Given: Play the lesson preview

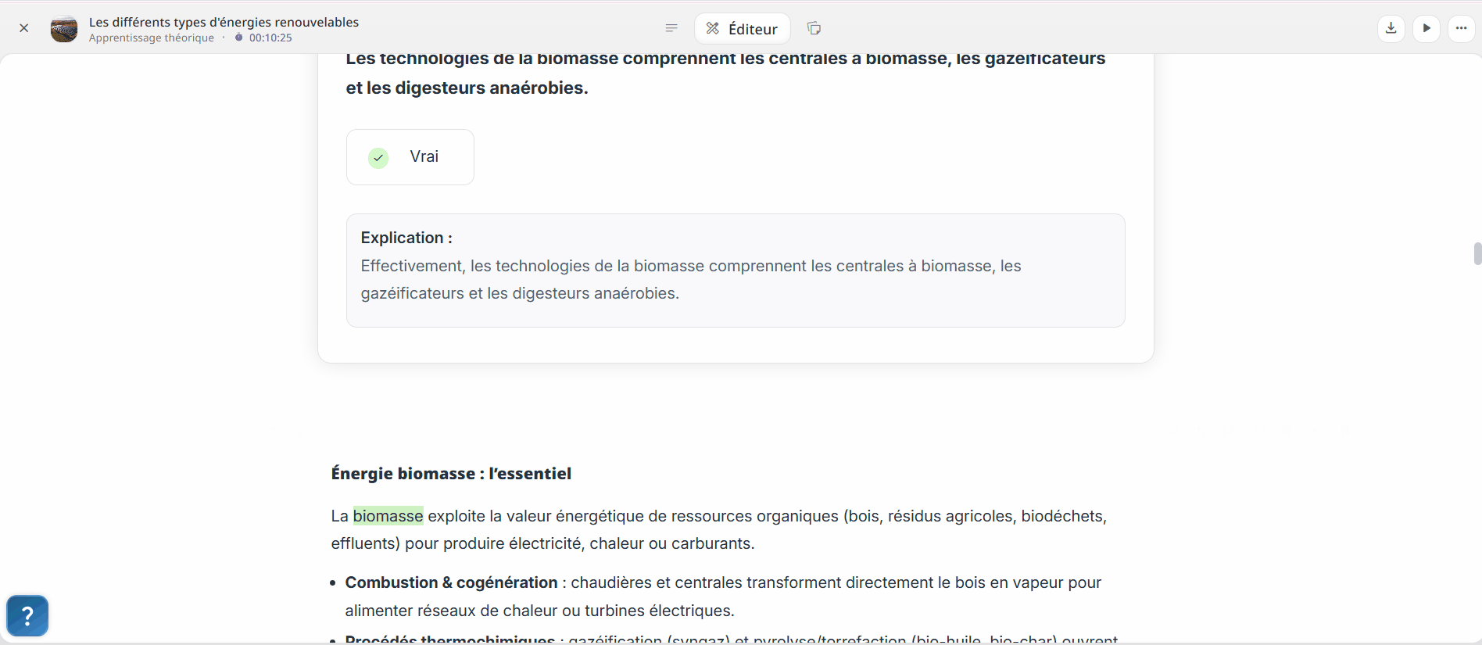Looking at the screenshot, I should tap(1427, 28).
